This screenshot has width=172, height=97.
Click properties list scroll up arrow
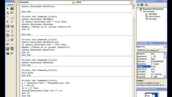click(164, 54)
